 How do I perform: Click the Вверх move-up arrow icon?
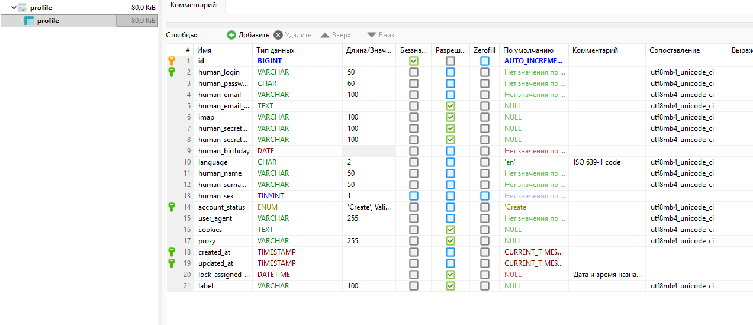[x=325, y=35]
